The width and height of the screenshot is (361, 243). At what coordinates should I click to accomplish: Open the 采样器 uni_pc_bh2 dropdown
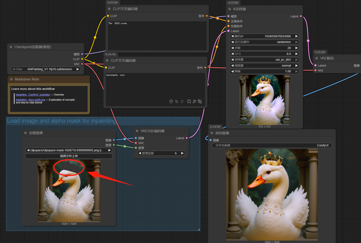(x=264, y=60)
